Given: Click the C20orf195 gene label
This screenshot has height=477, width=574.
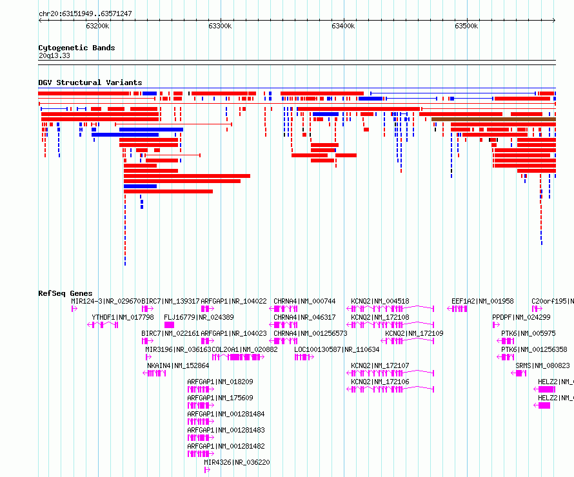Looking at the screenshot, I should point(553,301).
